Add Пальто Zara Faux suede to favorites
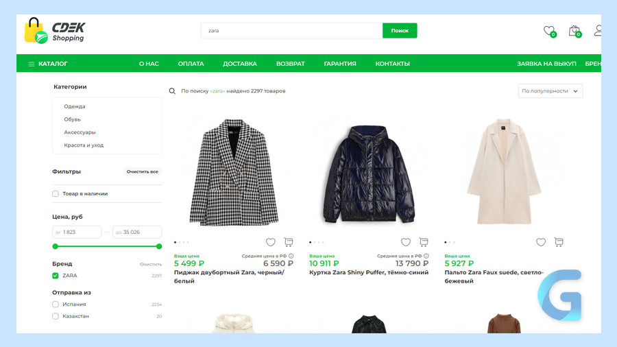 tap(541, 242)
